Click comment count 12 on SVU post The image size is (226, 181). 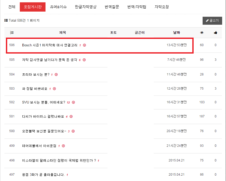68,102
